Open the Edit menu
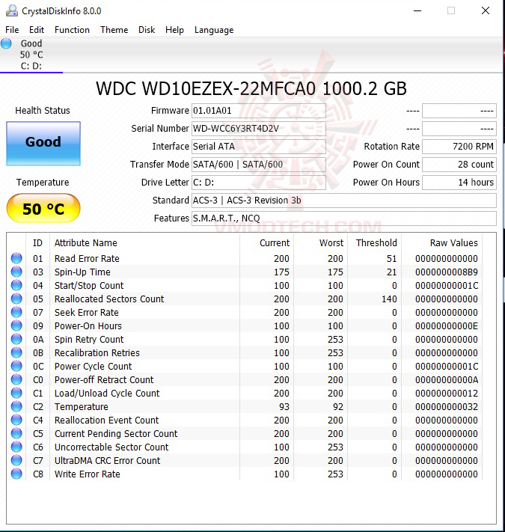Screen dimensions: 505x532 click(x=37, y=30)
